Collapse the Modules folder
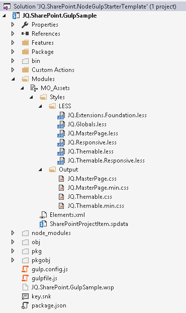The height and width of the screenshot is (313, 186). tap(13, 79)
